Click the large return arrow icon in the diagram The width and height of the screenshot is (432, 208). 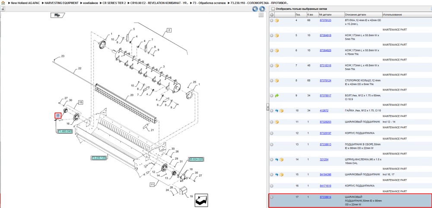(x=201, y=201)
